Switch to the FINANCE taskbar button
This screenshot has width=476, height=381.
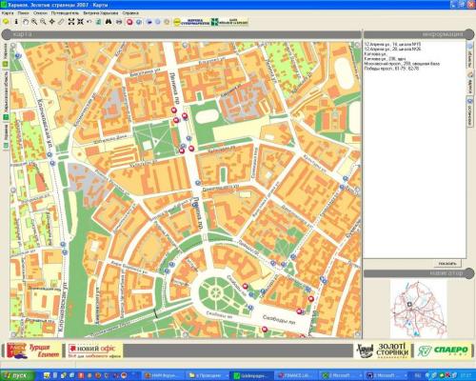click(x=295, y=375)
